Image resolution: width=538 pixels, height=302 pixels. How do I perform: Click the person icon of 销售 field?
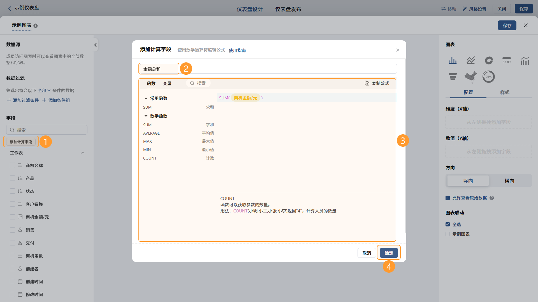coord(20,230)
